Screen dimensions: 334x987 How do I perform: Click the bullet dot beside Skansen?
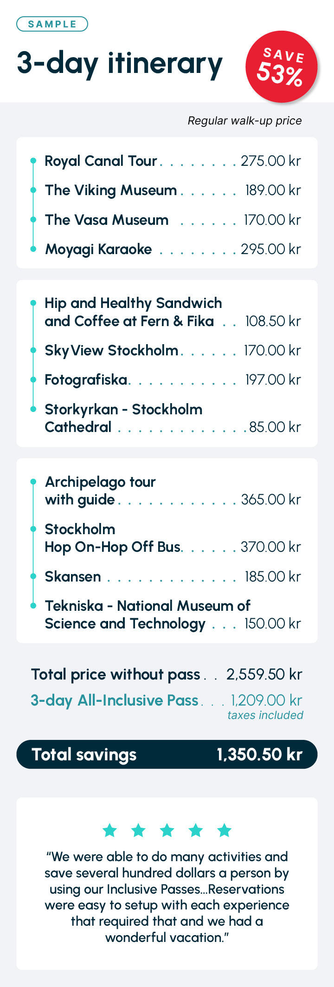click(x=33, y=576)
